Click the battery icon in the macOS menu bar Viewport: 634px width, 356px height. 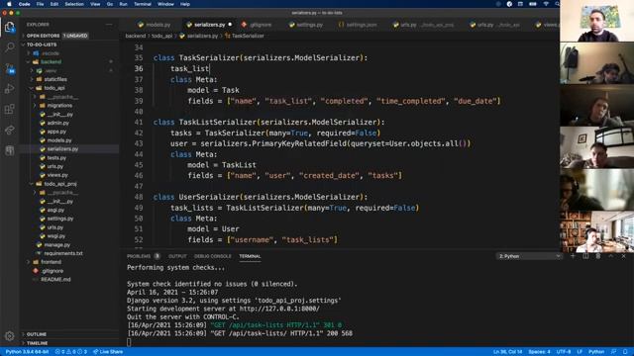[533, 4]
